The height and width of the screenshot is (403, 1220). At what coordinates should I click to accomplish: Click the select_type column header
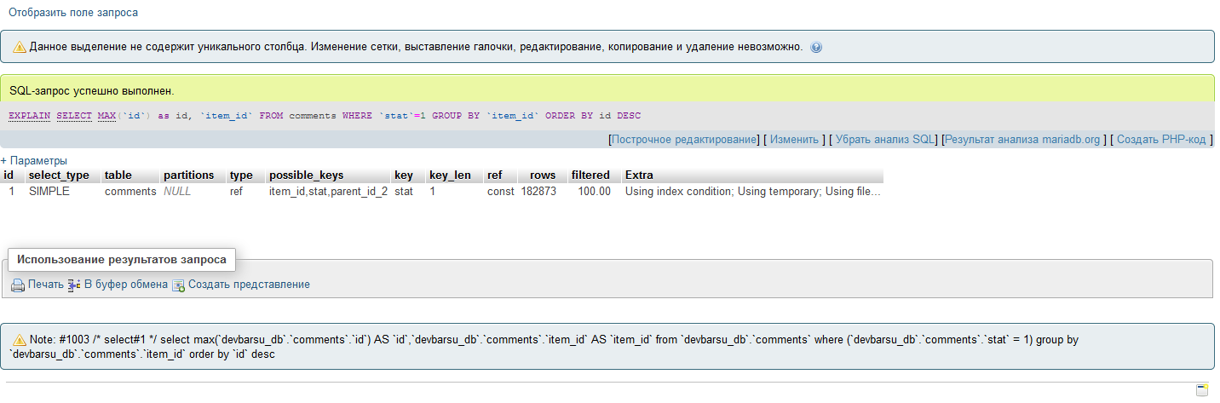pos(59,175)
